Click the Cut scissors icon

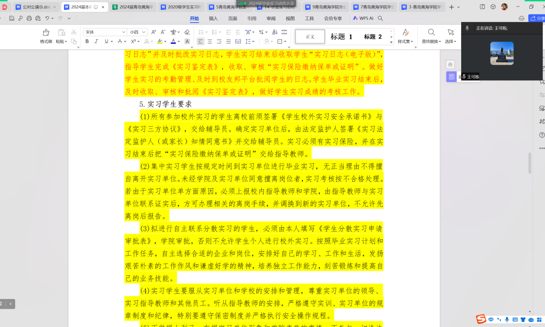point(74,32)
